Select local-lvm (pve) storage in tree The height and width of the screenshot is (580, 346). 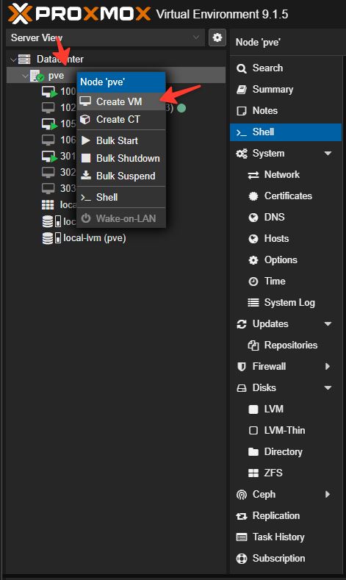click(x=84, y=238)
